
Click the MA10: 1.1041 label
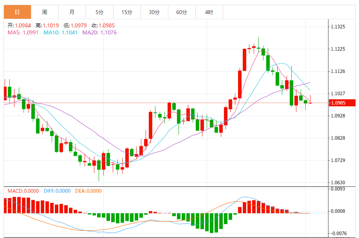click(x=60, y=33)
